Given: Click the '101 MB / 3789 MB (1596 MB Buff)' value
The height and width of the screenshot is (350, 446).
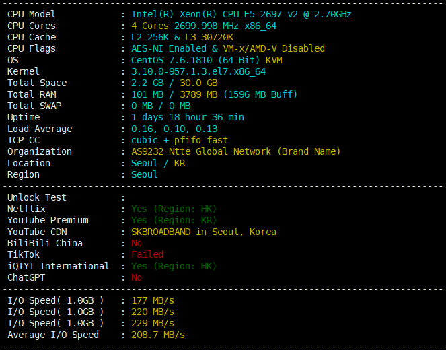Looking at the screenshot, I should 214,94.
